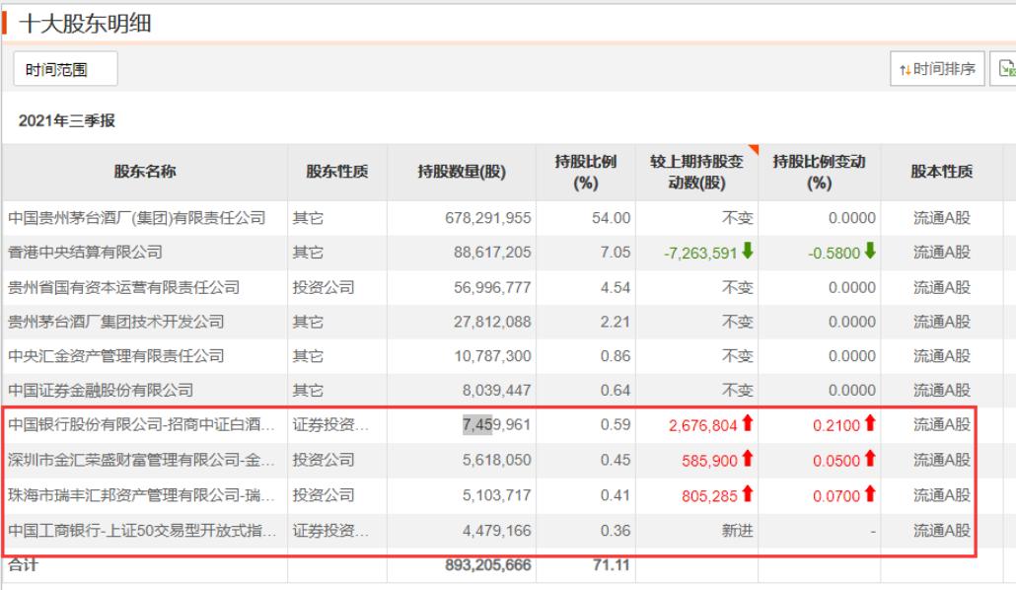Open the 时间范围 selector
1016x590 pixels.
pyautogui.click(x=65, y=69)
